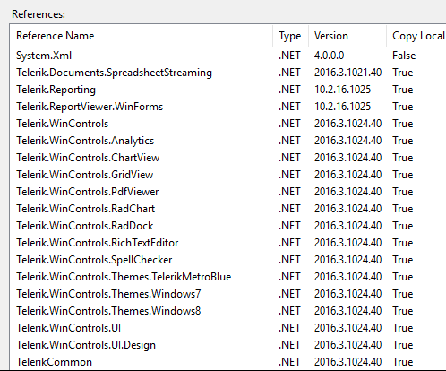Screen dimensions: 446x371
Task: Click .NET type in TelerikCommon row
Action: [289, 362]
